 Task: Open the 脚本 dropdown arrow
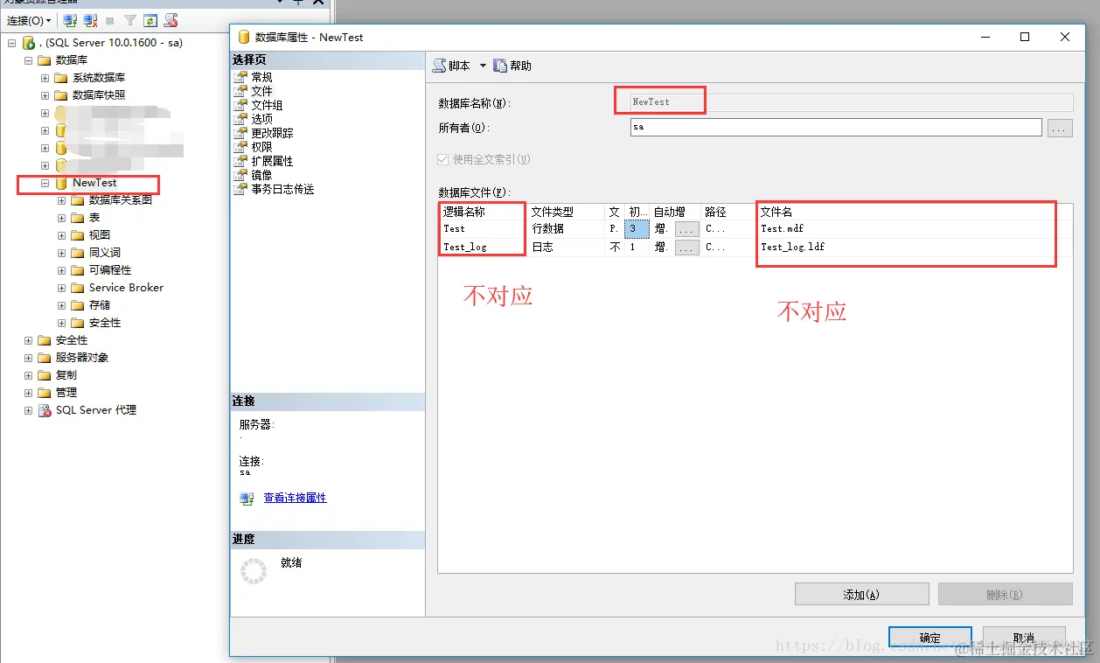tap(483, 66)
